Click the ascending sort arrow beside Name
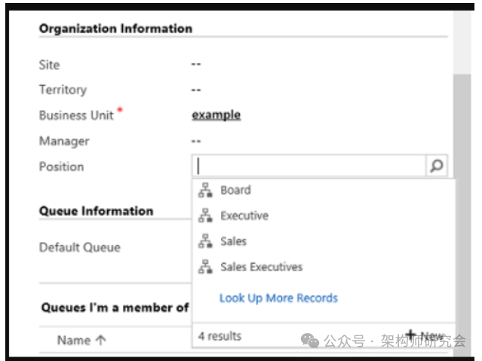Screen dimensions: 482x361 [101, 341]
